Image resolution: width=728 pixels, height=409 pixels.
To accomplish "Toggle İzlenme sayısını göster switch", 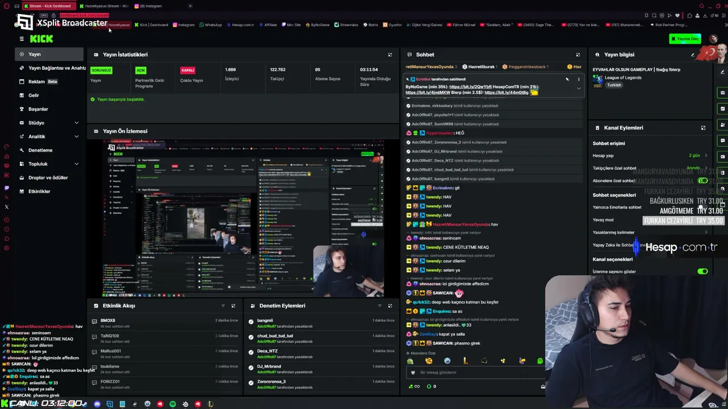I will coord(702,272).
